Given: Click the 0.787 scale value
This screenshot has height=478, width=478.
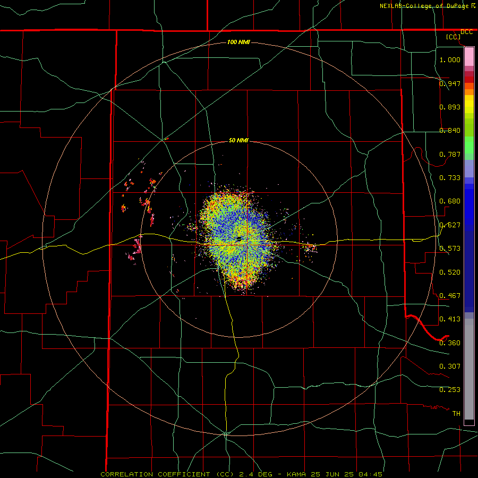Looking at the screenshot, I should click(450, 154).
